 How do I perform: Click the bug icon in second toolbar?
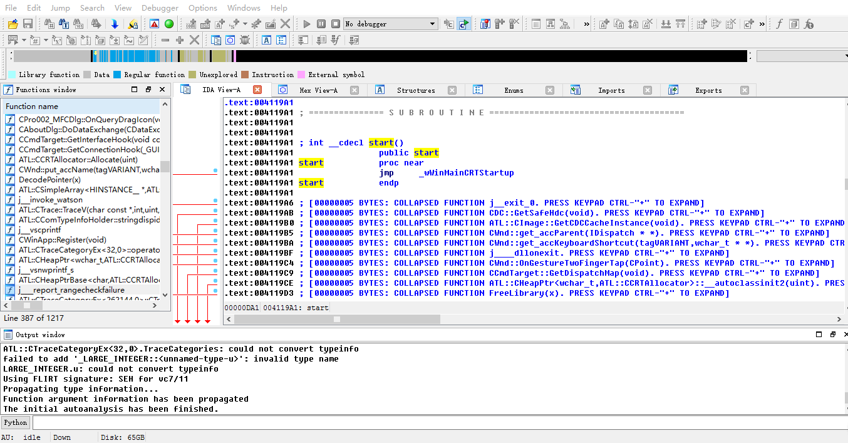pos(245,40)
